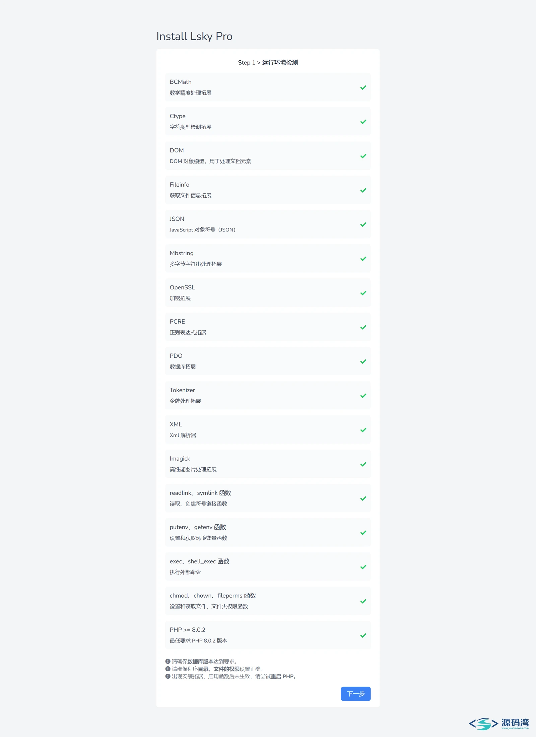Click the info icon beside 目录、文件的权限 notice

(168, 669)
